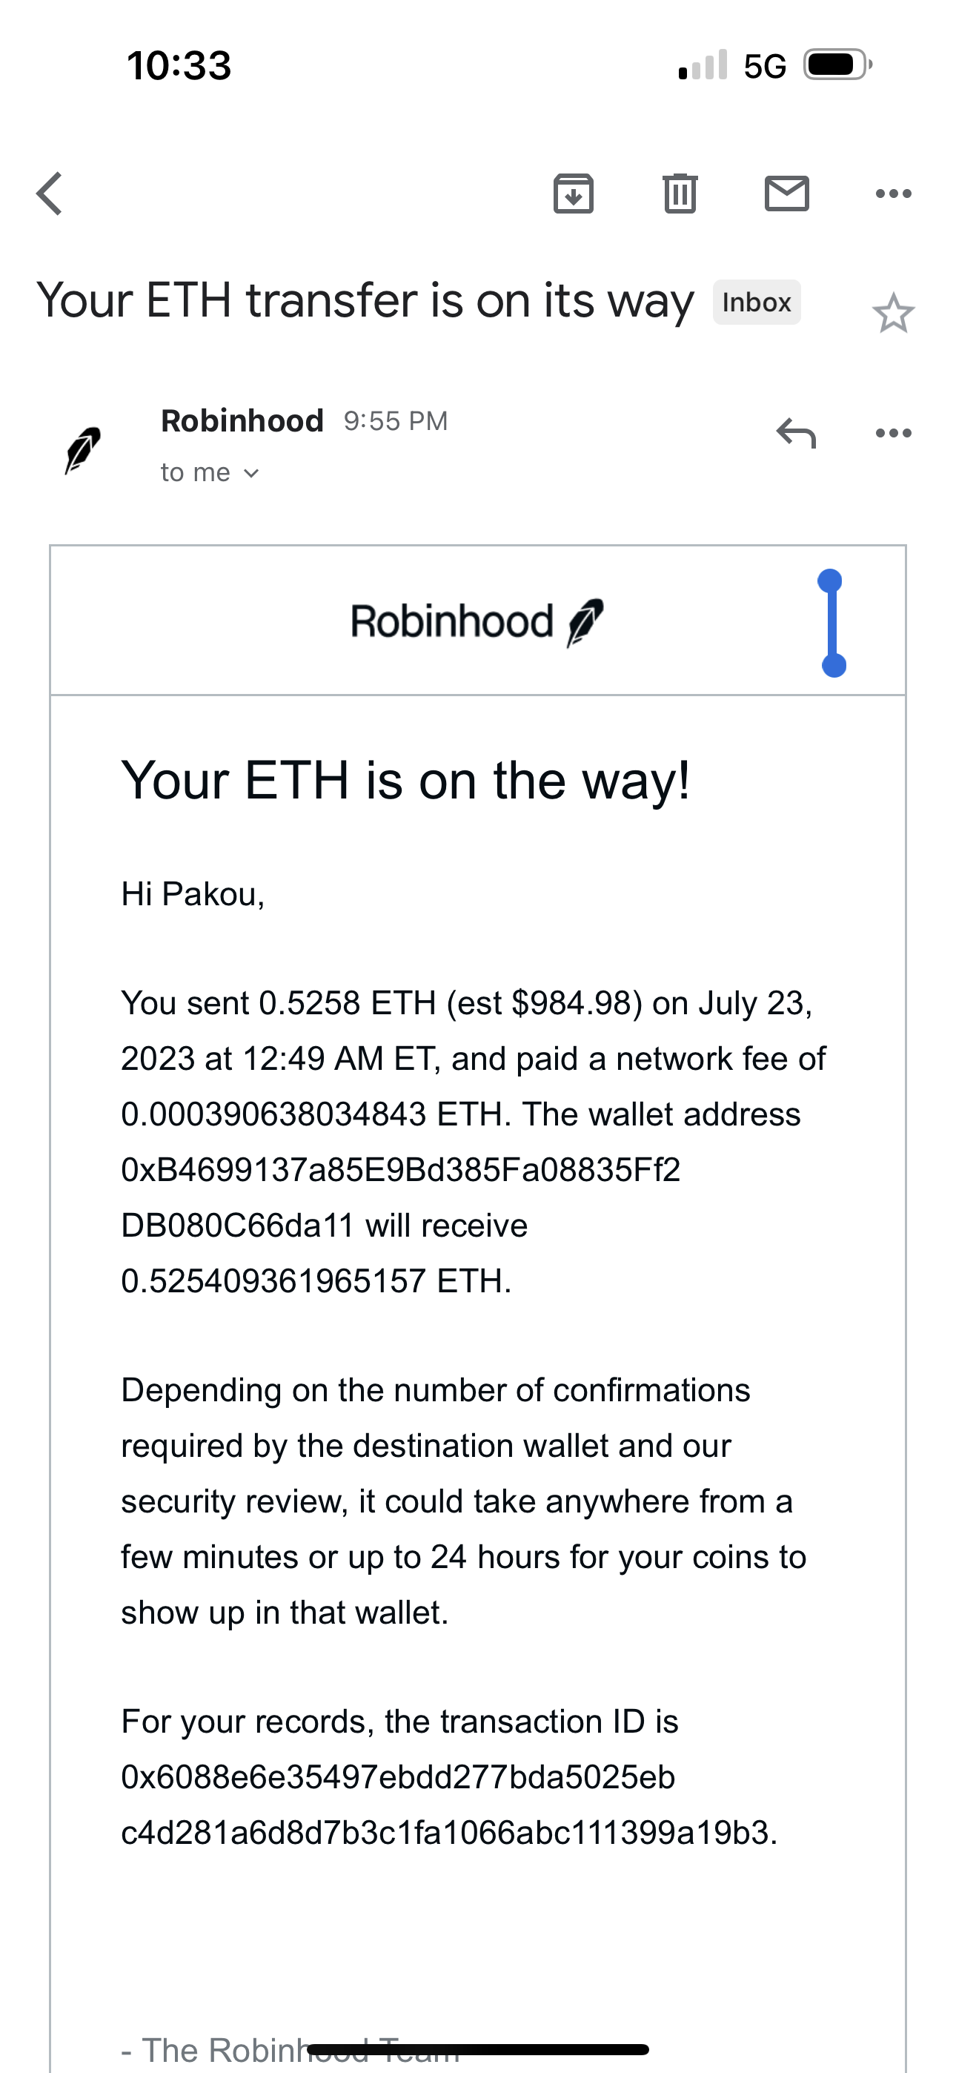
Task: Tap the blue selection handle top dot
Action: pos(830,581)
